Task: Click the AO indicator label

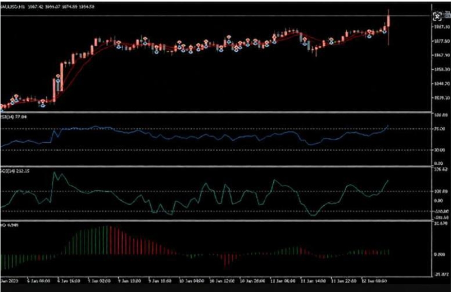Action: pos(3,225)
